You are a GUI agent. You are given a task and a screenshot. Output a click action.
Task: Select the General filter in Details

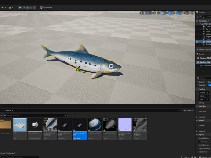[201, 82]
